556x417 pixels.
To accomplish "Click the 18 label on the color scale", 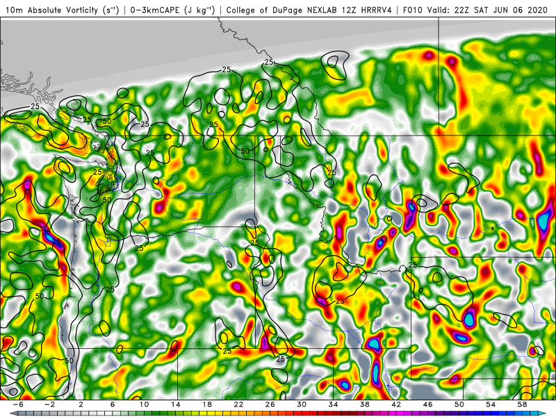I will [x=207, y=404].
